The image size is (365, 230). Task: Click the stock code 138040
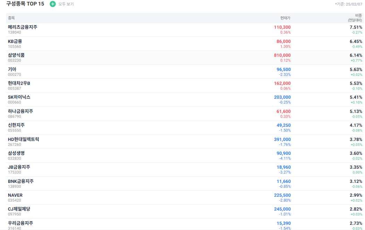tap(15, 33)
